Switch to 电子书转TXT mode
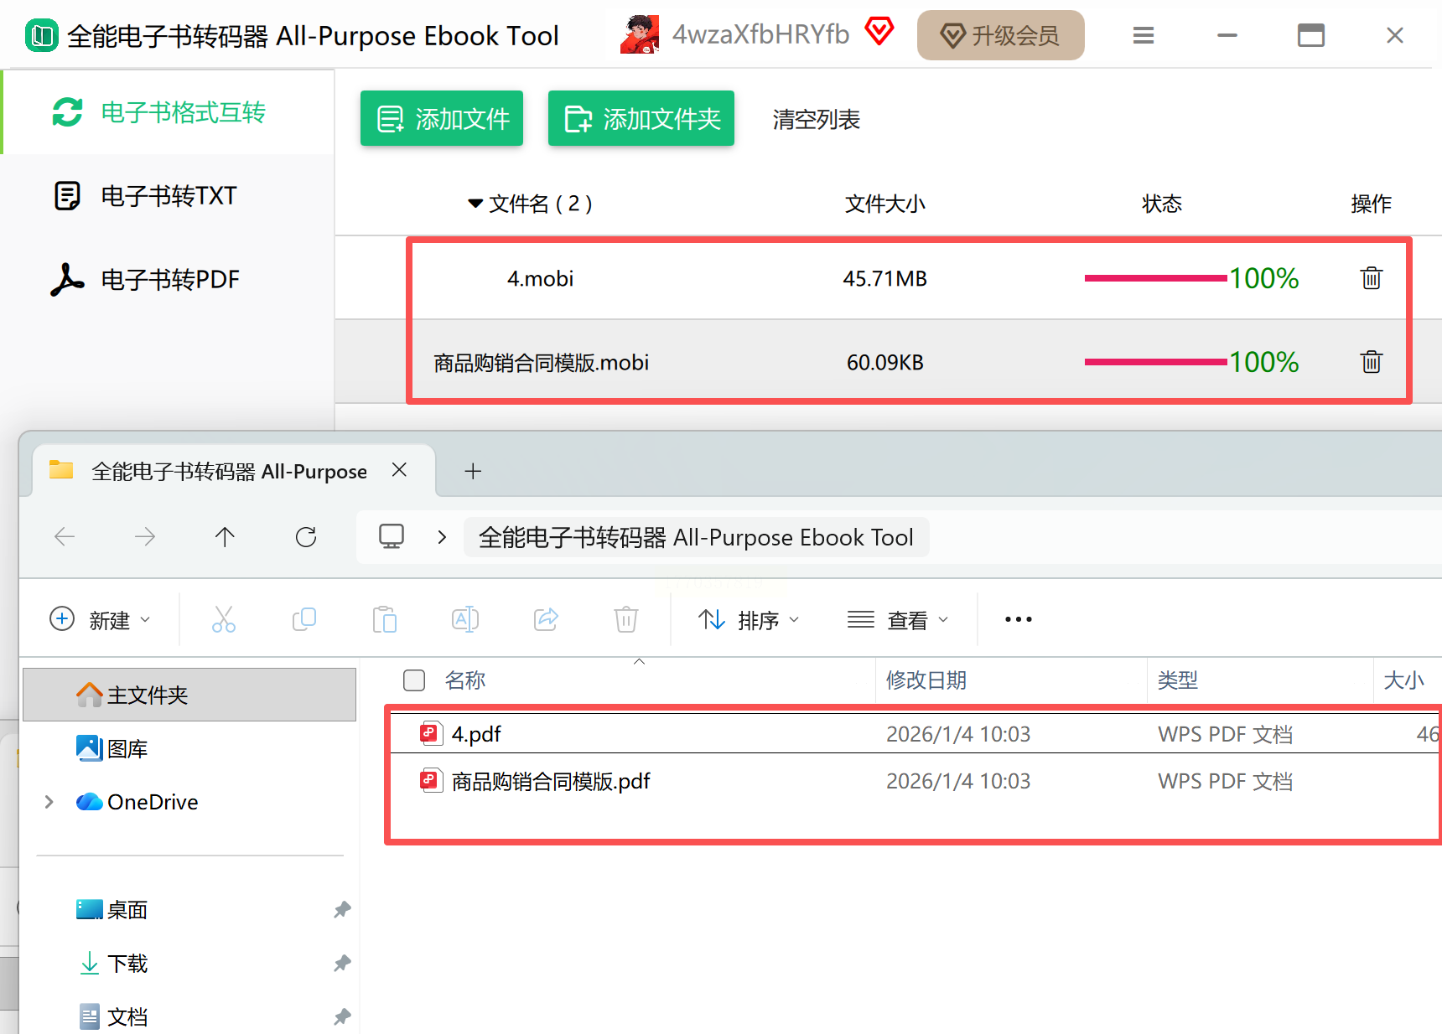This screenshot has width=1442, height=1034. tap(168, 196)
